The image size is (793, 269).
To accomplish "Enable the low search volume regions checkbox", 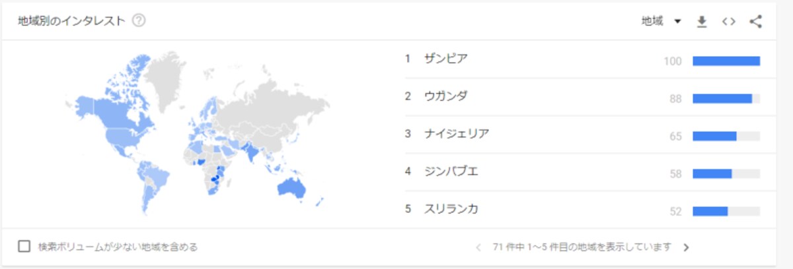I will (x=24, y=247).
